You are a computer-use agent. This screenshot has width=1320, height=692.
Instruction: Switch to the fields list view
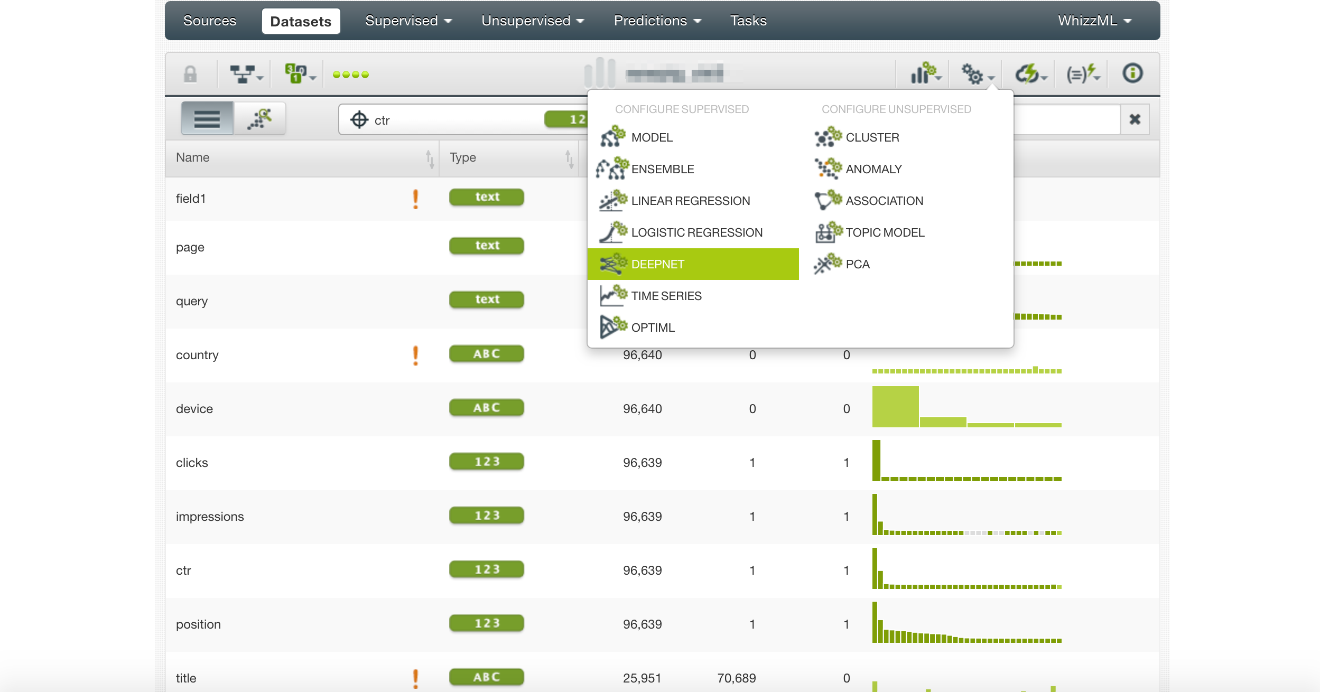[x=207, y=119]
